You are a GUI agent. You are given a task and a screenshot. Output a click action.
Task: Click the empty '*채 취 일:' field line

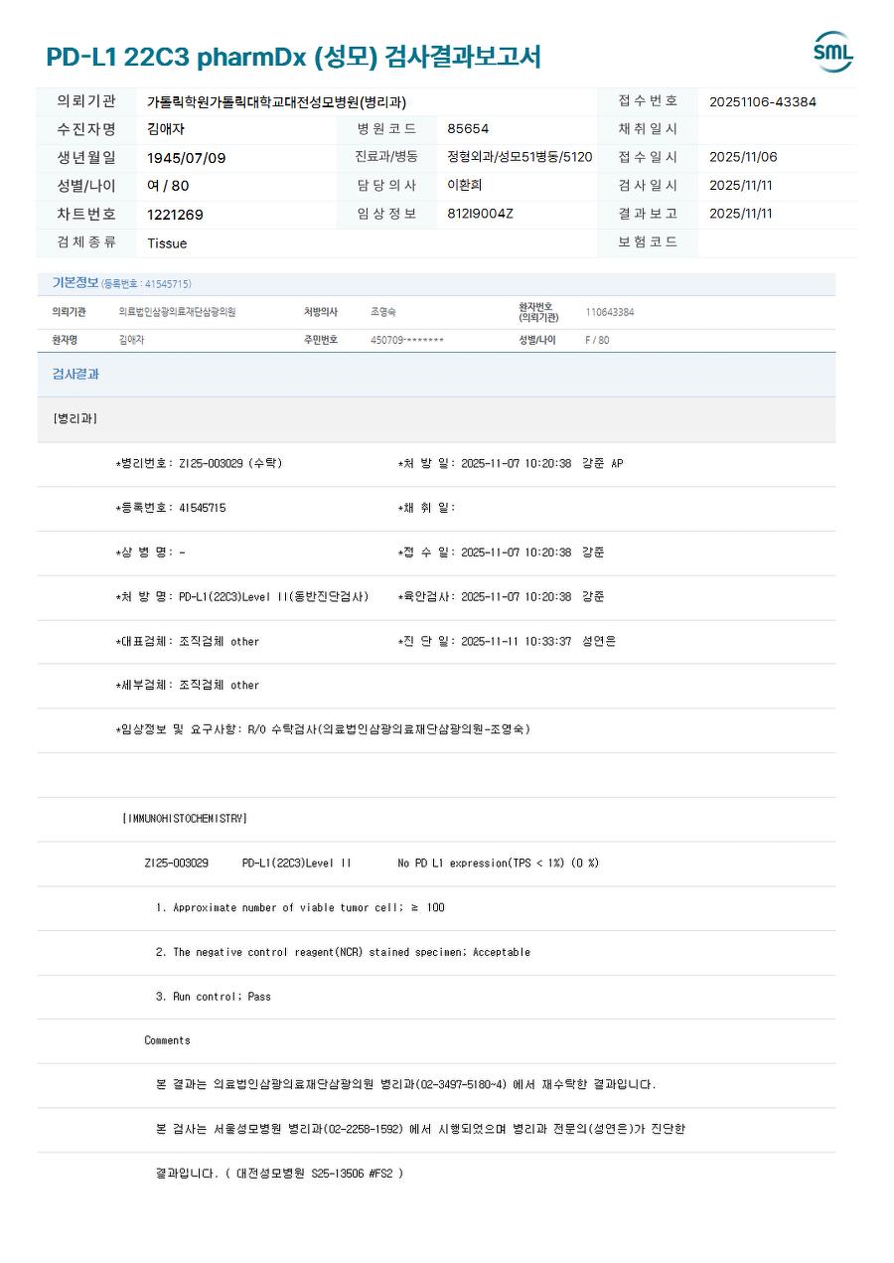tap(426, 508)
